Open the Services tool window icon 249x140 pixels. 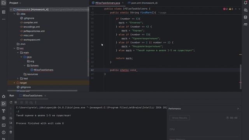(4, 118)
